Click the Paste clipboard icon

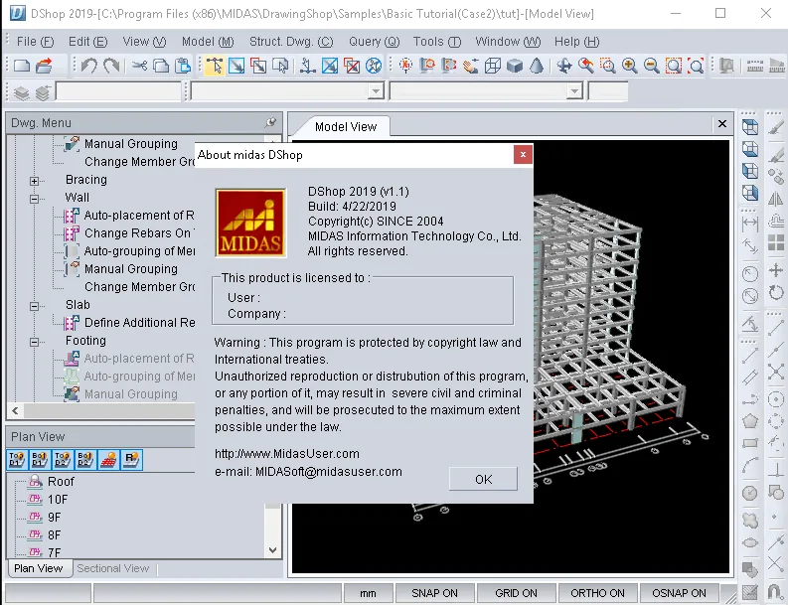coord(183,66)
